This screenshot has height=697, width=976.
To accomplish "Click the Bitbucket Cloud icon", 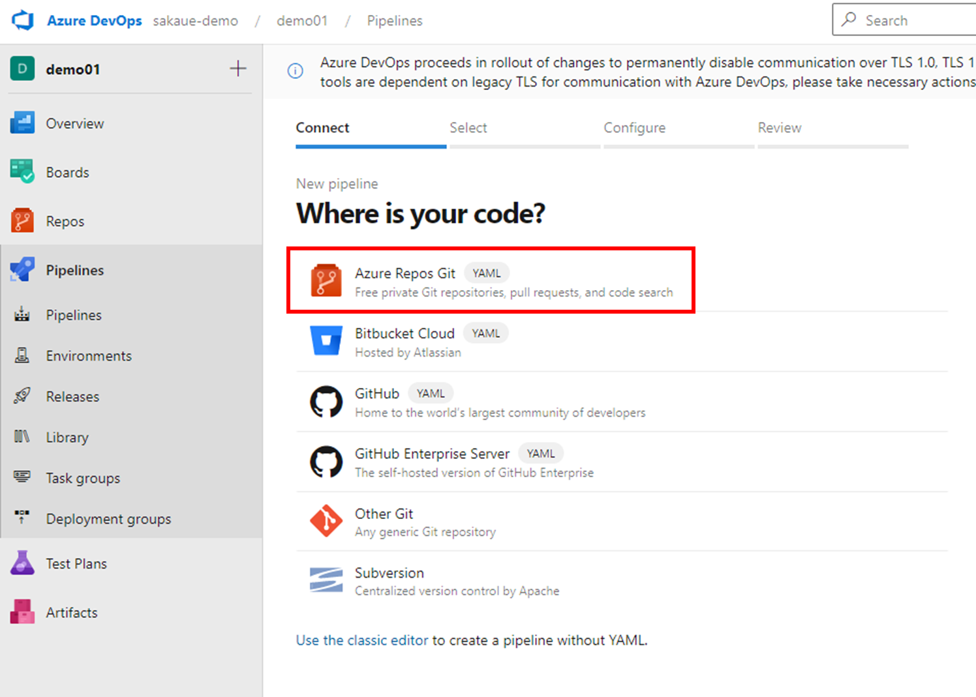I will coord(326,340).
